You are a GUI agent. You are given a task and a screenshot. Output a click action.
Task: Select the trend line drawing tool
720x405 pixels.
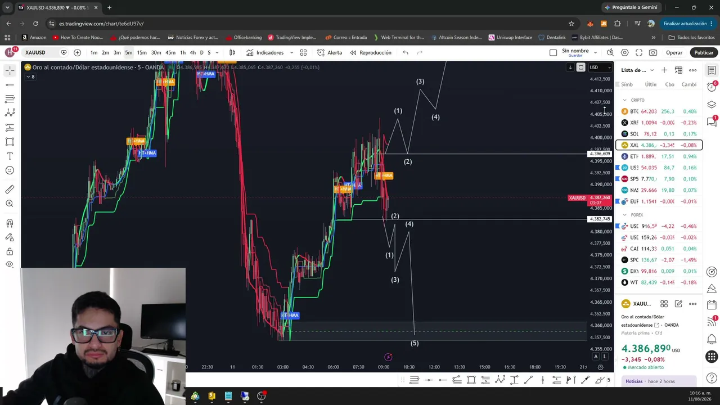[10, 85]
